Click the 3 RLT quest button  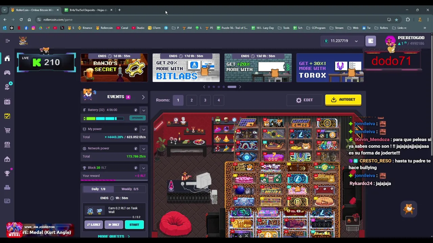pyautogui.click(x=114, y=225)
